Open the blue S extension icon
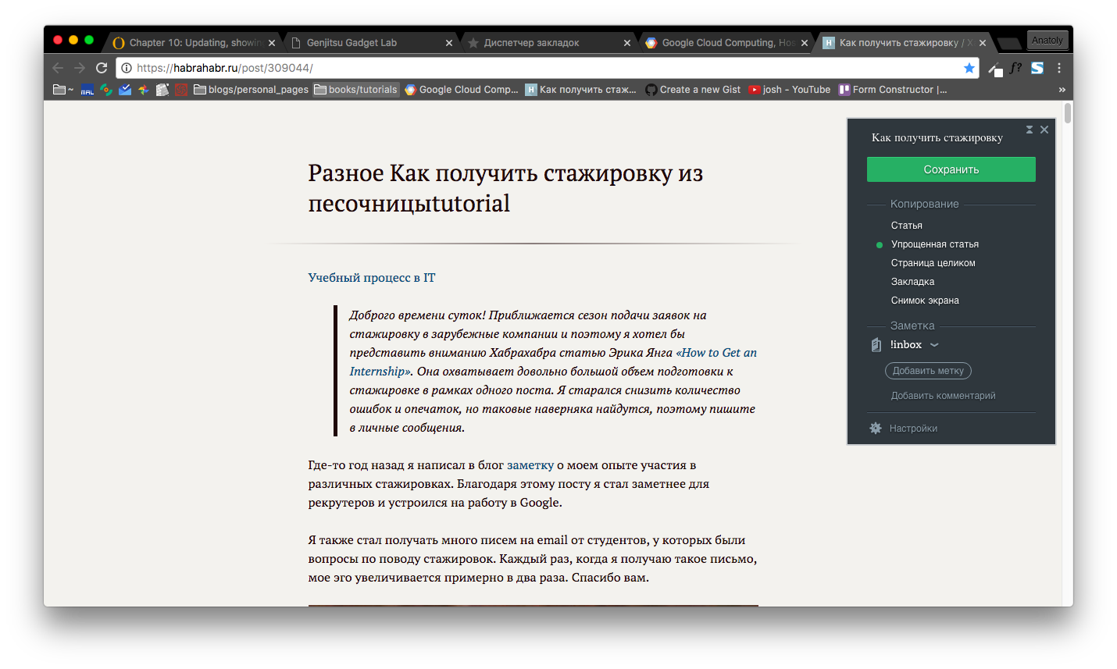Screen dimensions: 1117x669 [x=1037, y=68]
